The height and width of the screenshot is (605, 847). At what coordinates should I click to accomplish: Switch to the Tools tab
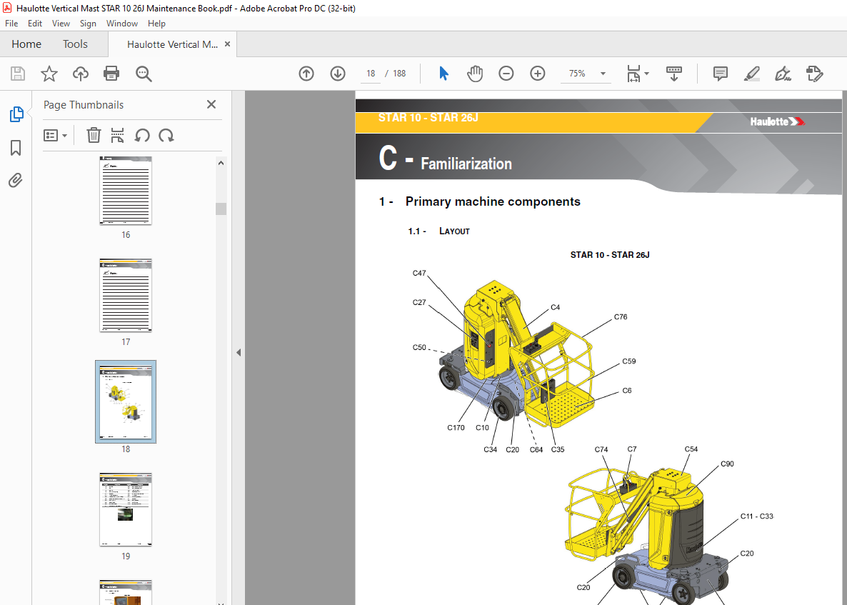[75, 44]
